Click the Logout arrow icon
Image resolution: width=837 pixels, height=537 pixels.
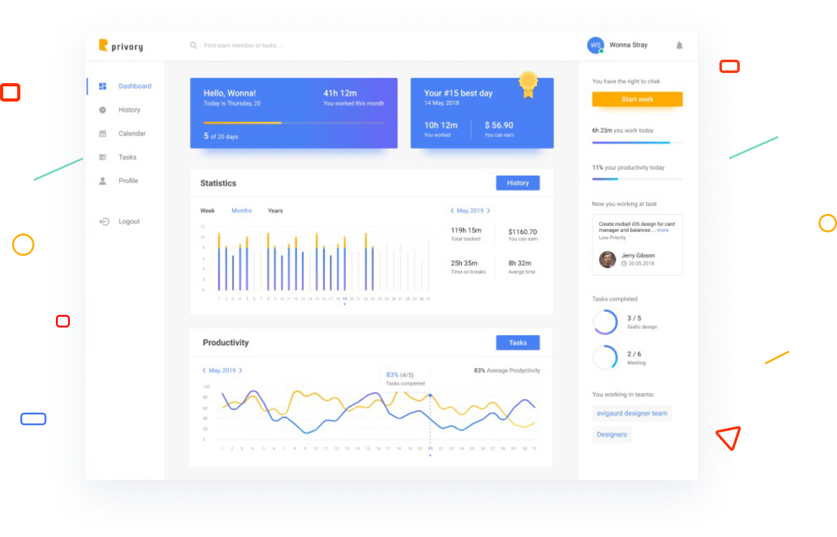(x=105, y=222)
